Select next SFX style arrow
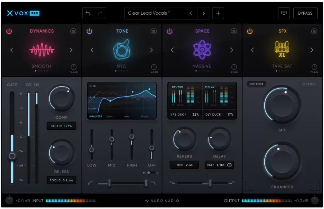The height and width of the screenshot is (209, 324). (x=312, y=50)
